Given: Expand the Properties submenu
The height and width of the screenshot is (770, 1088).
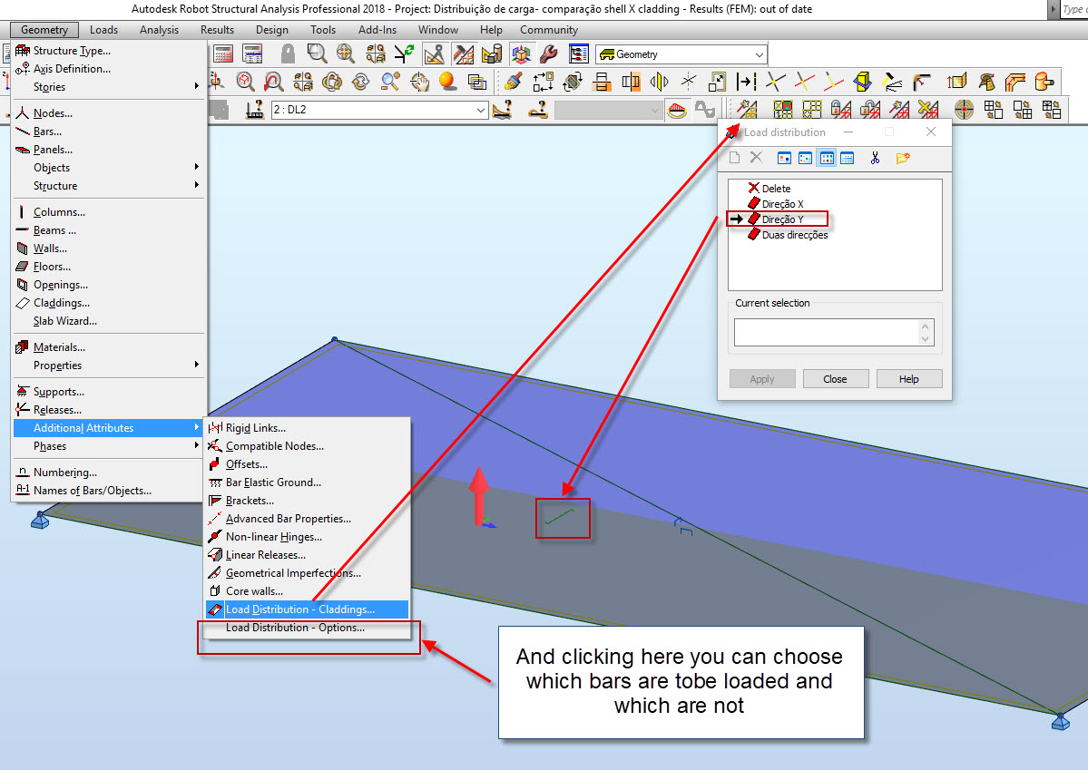Looking at the screenshot, I should (x=109, y=365).
